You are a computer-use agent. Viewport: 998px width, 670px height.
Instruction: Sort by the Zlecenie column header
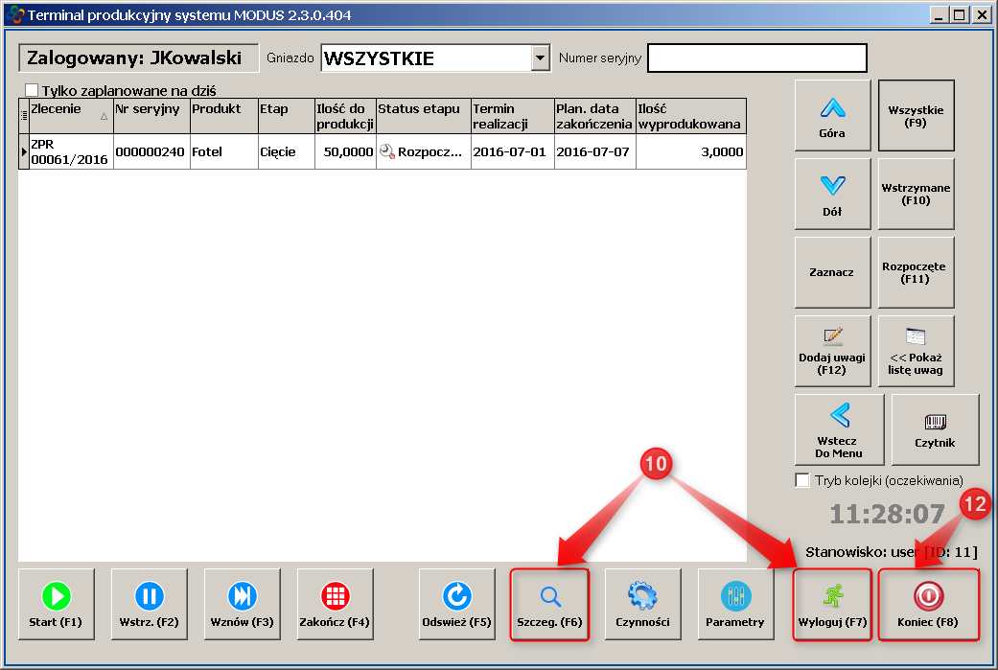click(71, 115)
